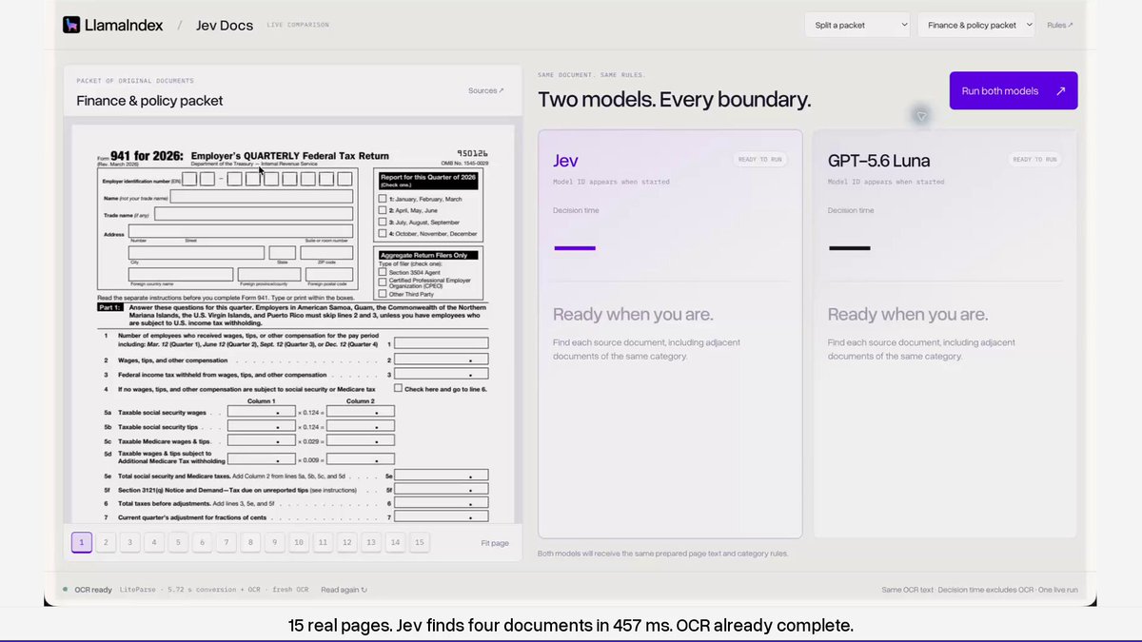Click the GPT-5.6 Luna decision time bar
Screen dimensions: 1142x642
[x=849, y=248]
